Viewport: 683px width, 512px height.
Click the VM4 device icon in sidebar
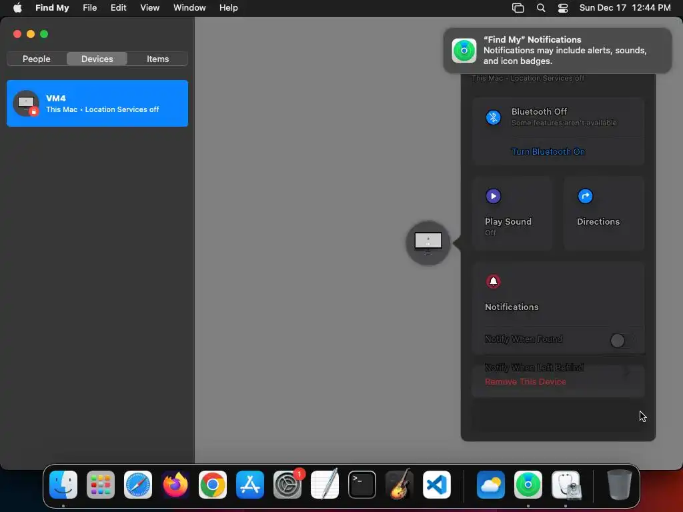click(26, 103)
